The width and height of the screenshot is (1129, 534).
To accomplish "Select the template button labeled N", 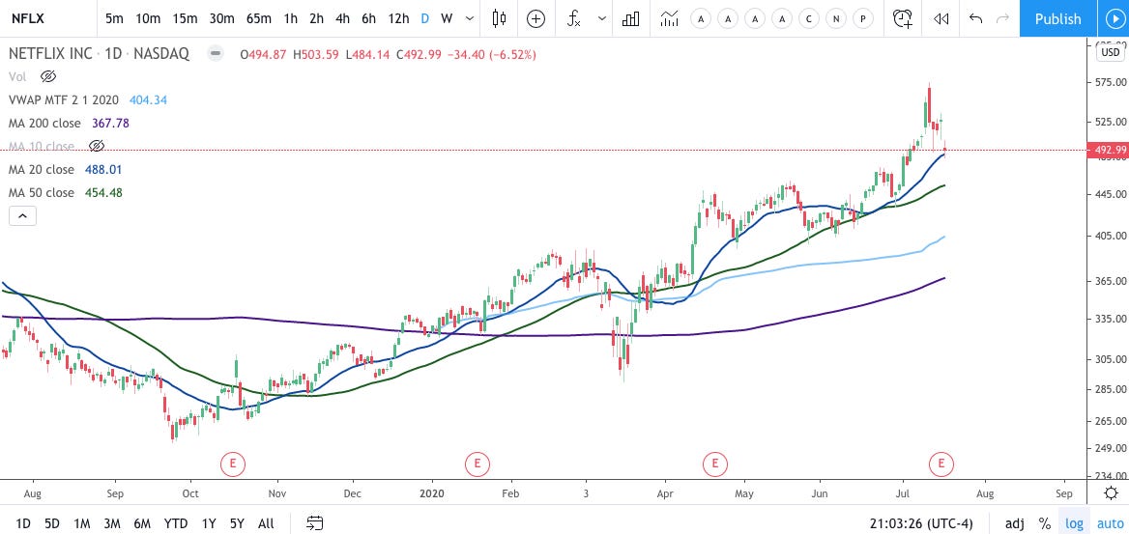I will [x=836, y=19].
